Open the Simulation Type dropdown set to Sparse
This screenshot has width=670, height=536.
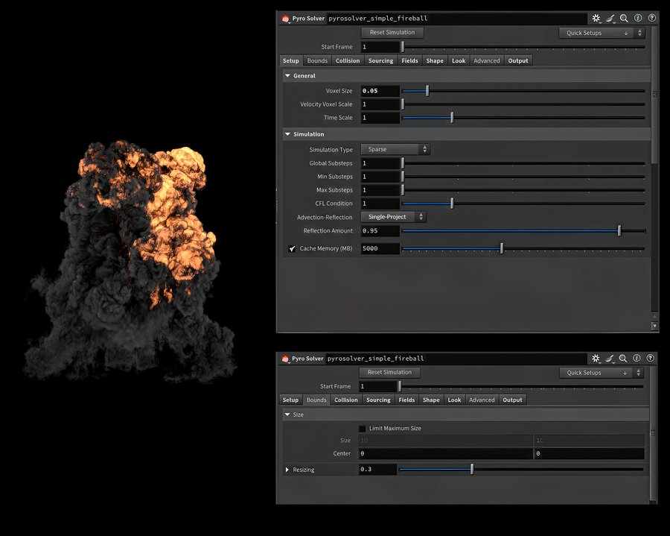coord(395,150)
